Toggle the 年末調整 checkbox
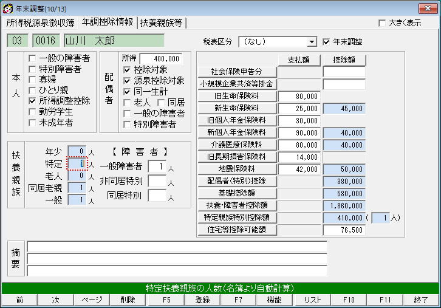This screenshot has width=441, height=308. (x=327, y=42)
